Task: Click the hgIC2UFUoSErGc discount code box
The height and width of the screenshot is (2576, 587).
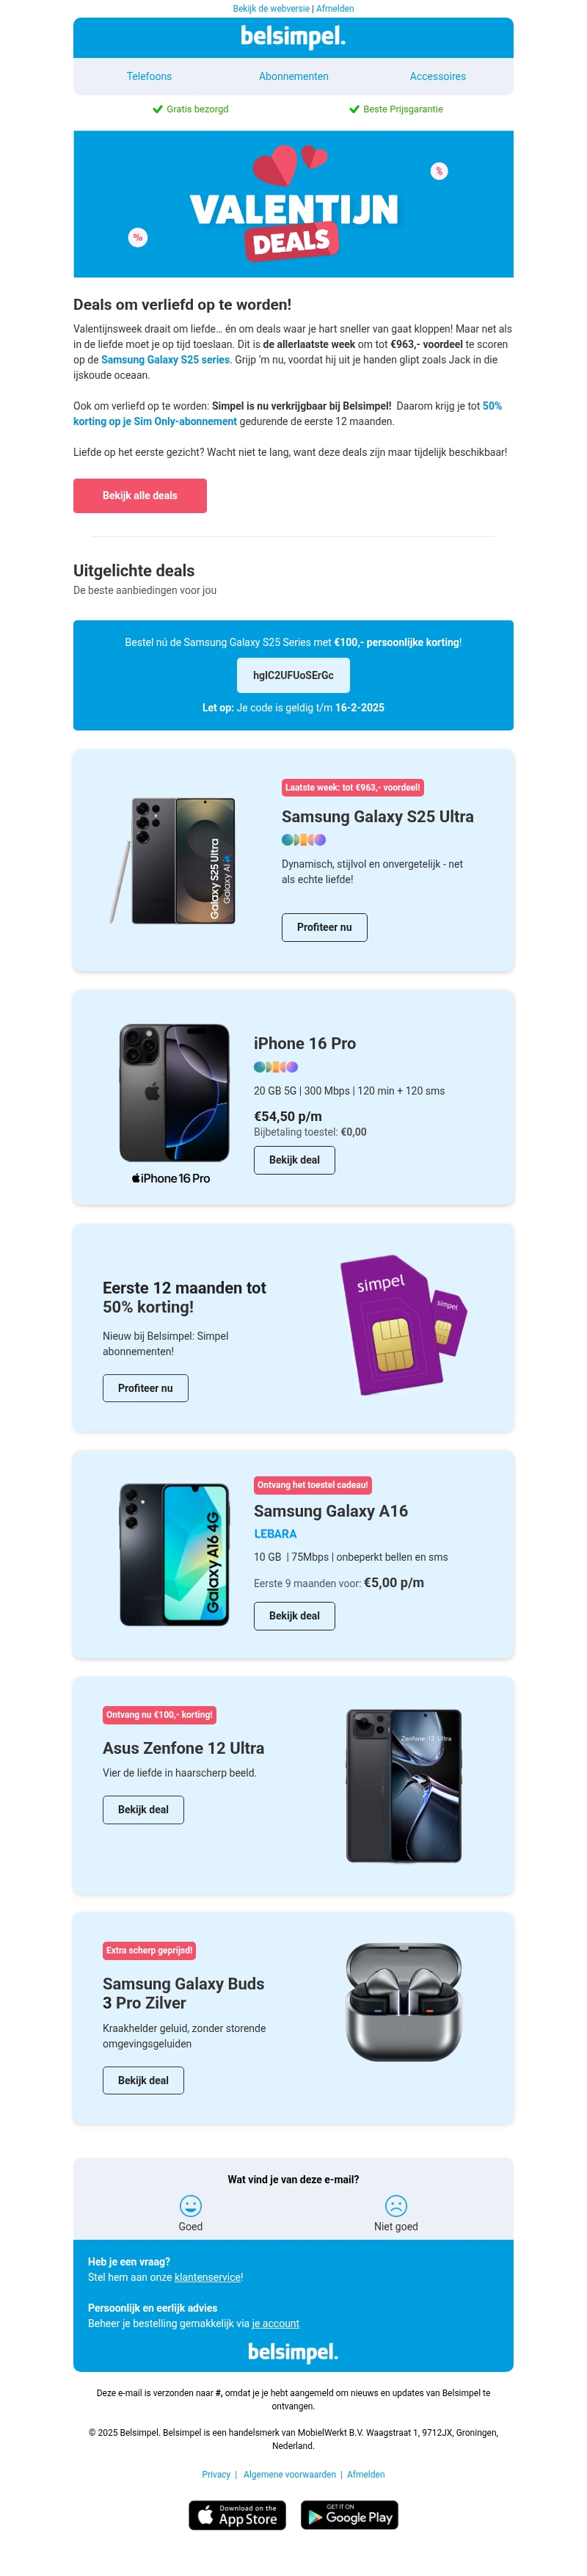Action: point(293,675)
